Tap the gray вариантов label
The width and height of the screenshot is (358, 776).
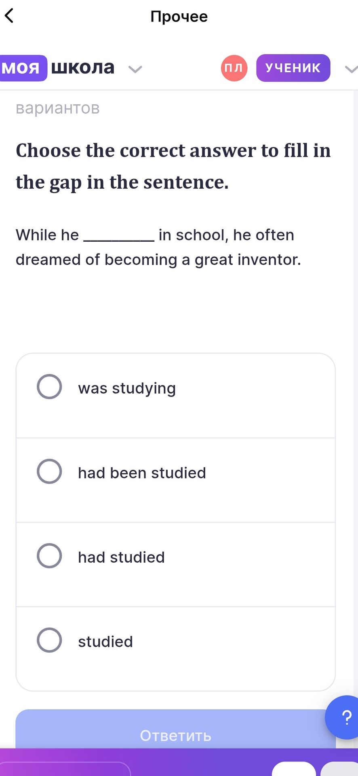pos(57,108)
